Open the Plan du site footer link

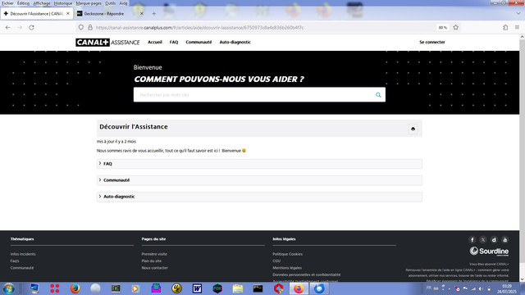click(151, 261)
